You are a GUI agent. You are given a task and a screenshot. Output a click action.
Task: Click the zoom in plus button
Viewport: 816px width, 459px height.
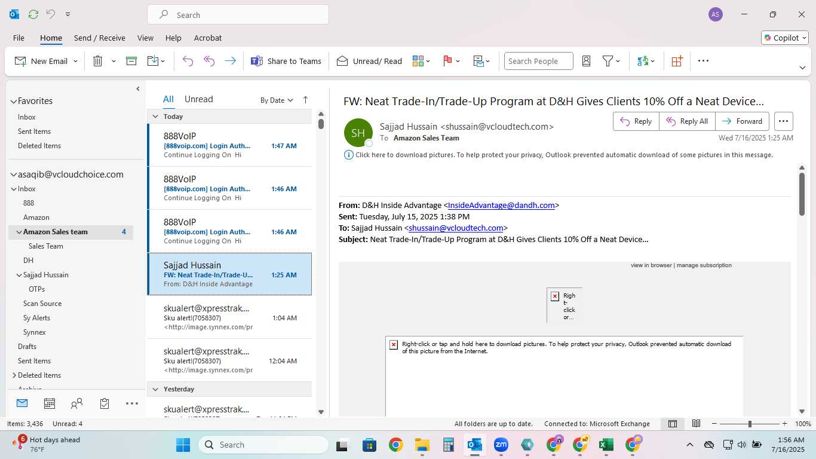(x=784, y=424)
